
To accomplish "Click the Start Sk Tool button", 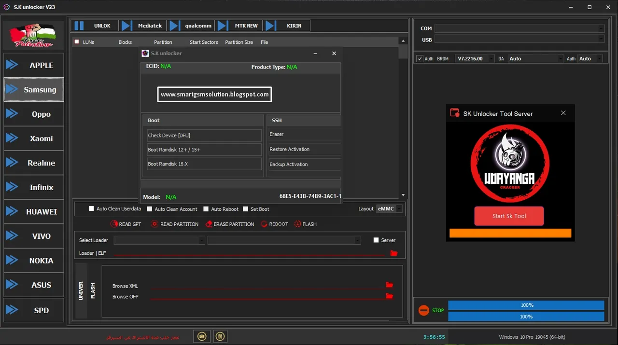I will [509, 216].
